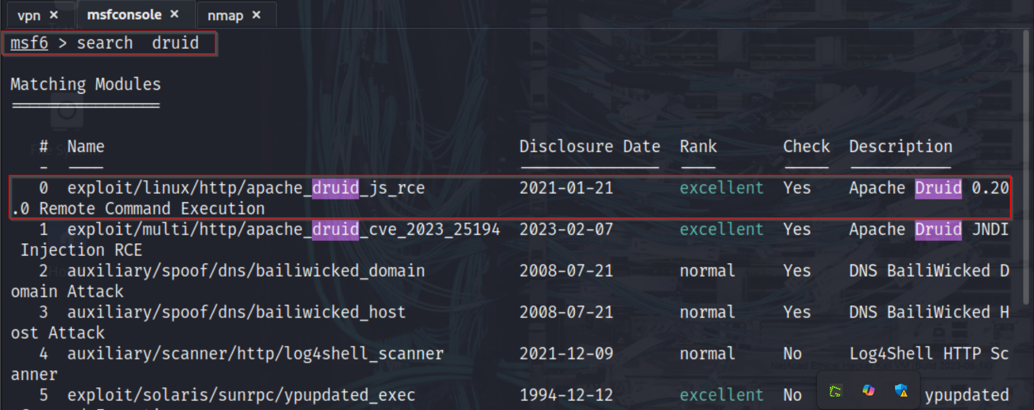The image size is (1034, 410).
Task: Click disclosure date 2021-01-21
Action: 566,188
